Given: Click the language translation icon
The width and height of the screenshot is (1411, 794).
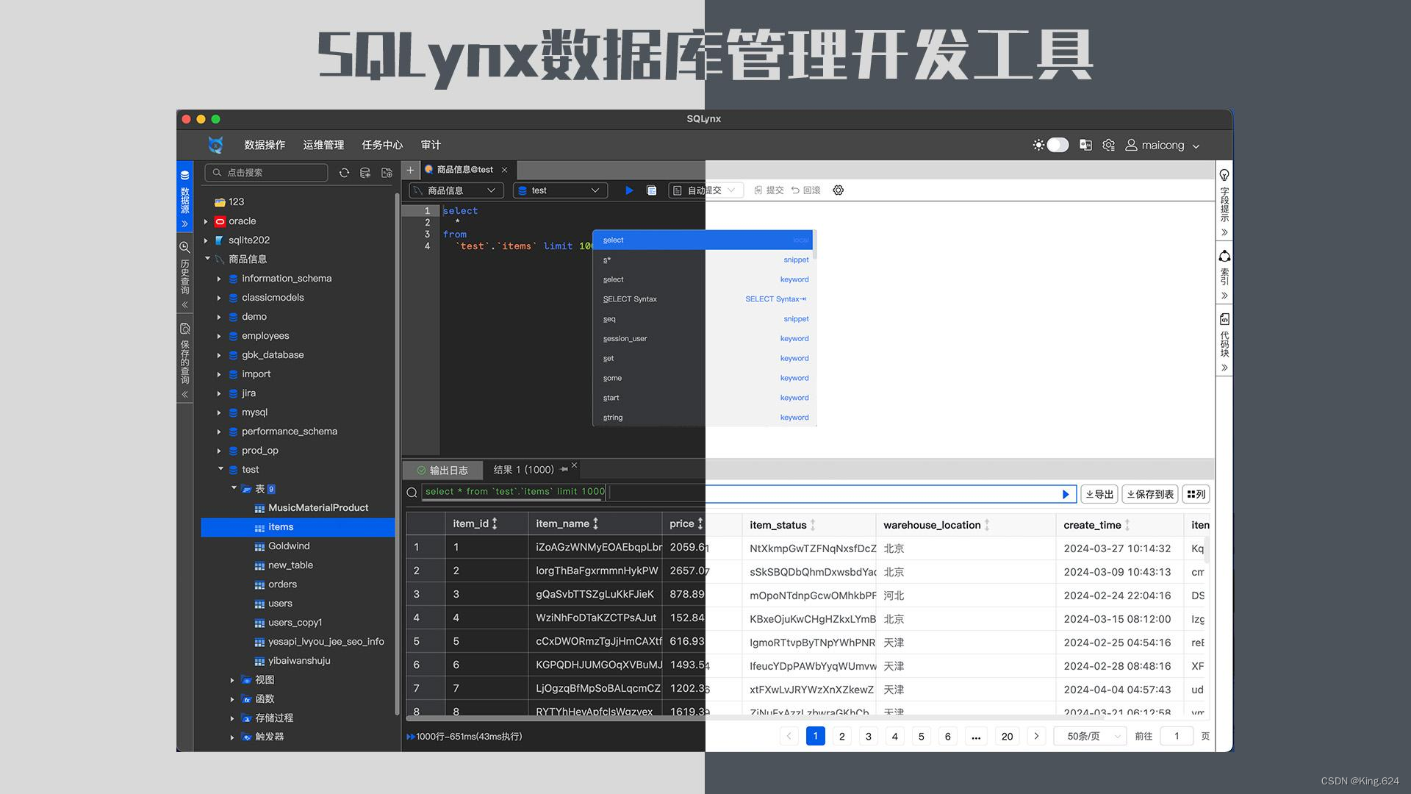Looking at the screenshot, I should [1085, 145].
